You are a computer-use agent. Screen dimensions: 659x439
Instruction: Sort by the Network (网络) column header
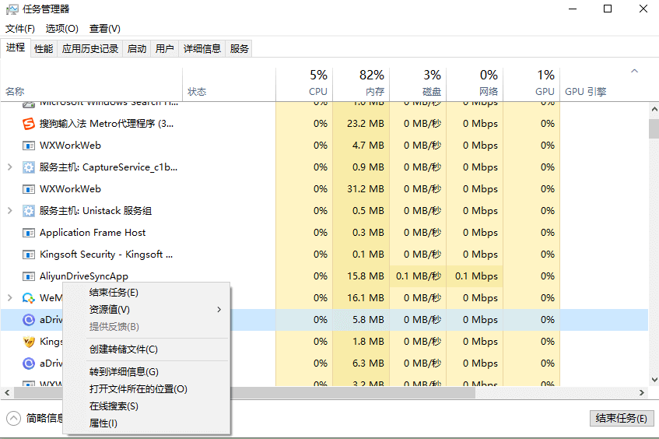pos(475,83)
